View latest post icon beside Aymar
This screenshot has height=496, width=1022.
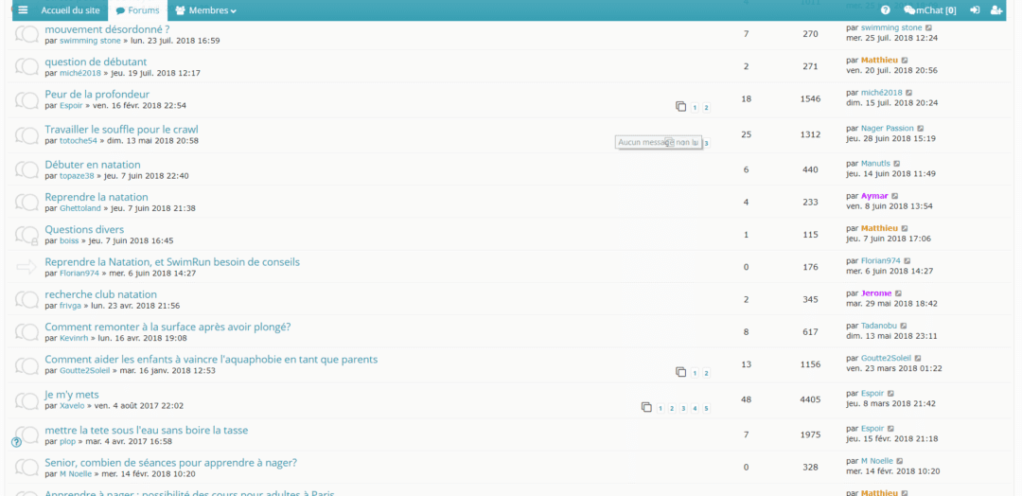pyautogui.click(x=895, y=196)
